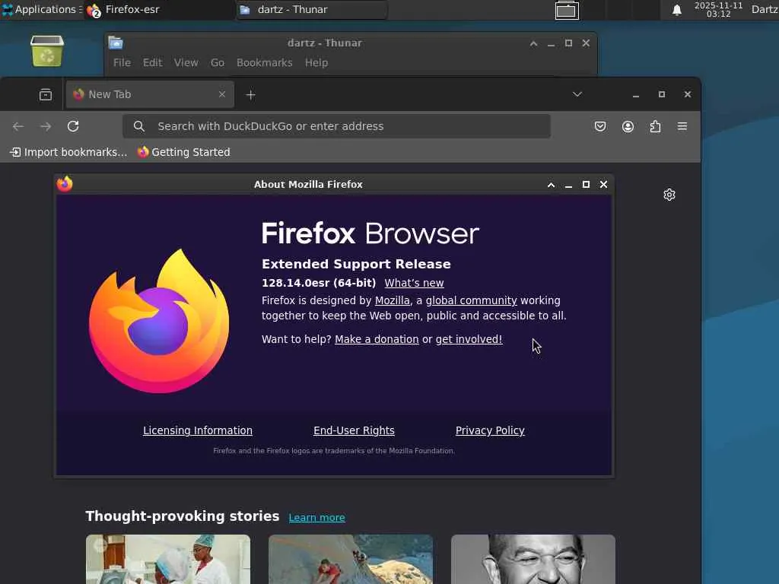The width and height of the screenshot is (779, 584).
Task: Open End-User Rights link
Action: pos(354,430)
